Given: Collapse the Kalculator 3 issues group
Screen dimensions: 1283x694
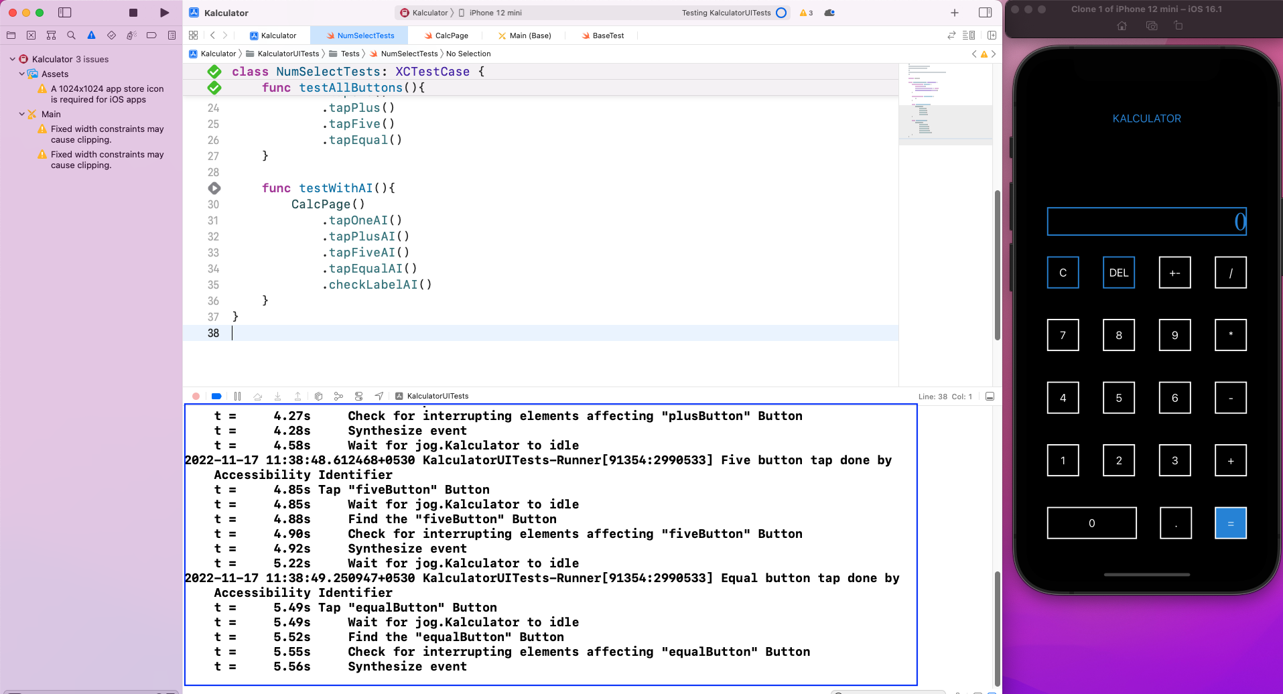Looking at the screenshot, I should tap(12, 59).
